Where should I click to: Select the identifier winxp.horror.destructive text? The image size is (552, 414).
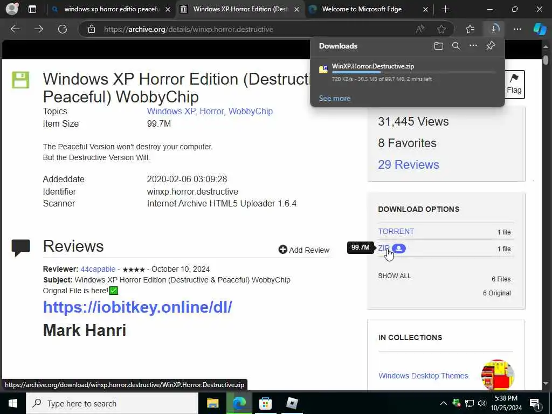click(x=192, y=191)
